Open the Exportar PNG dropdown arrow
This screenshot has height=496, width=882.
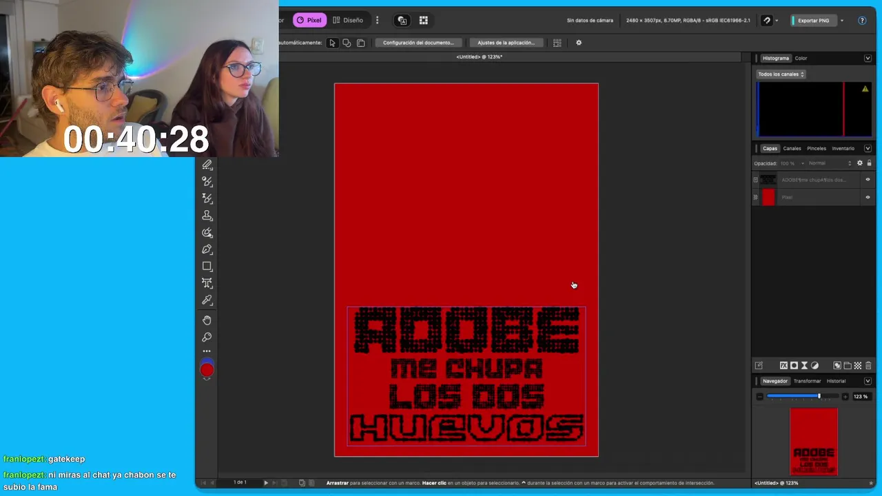coord(842,21)
